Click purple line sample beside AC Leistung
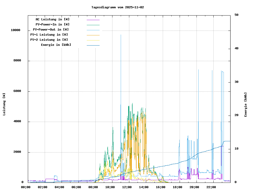Viewport: 257px width, 193px height. [x=93, y=20]
